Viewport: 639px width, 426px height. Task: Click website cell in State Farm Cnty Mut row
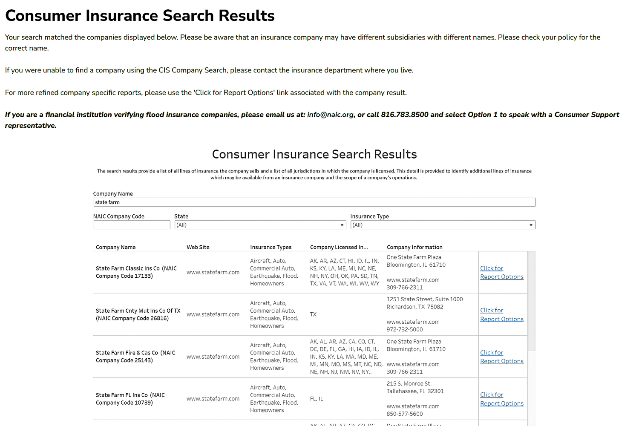pyautogui.click(x=213, y=314)
